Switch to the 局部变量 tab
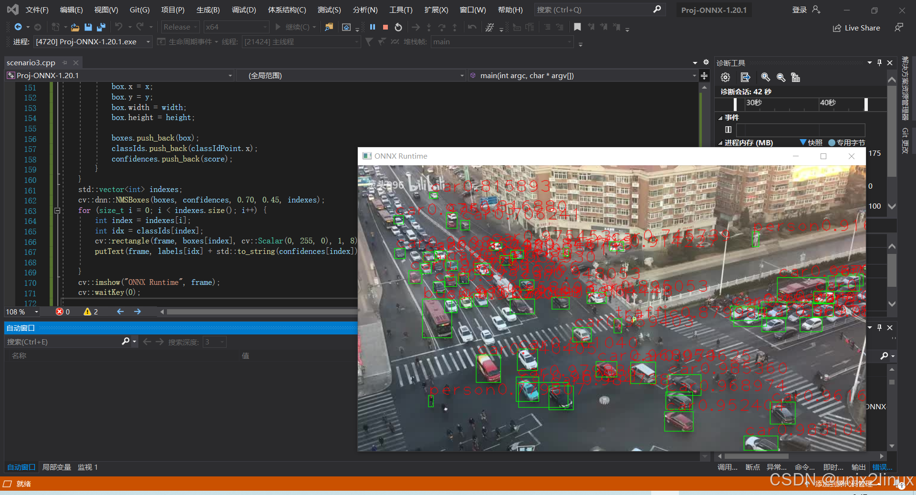The image size is (916, 495). pyautogui.click(x=56, y=467)
